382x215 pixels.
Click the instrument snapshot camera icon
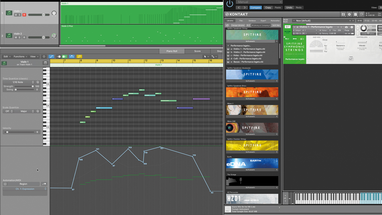(x=346, y=27)
